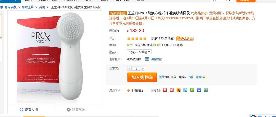Share to Tencent Weibo blue icon

185,90
